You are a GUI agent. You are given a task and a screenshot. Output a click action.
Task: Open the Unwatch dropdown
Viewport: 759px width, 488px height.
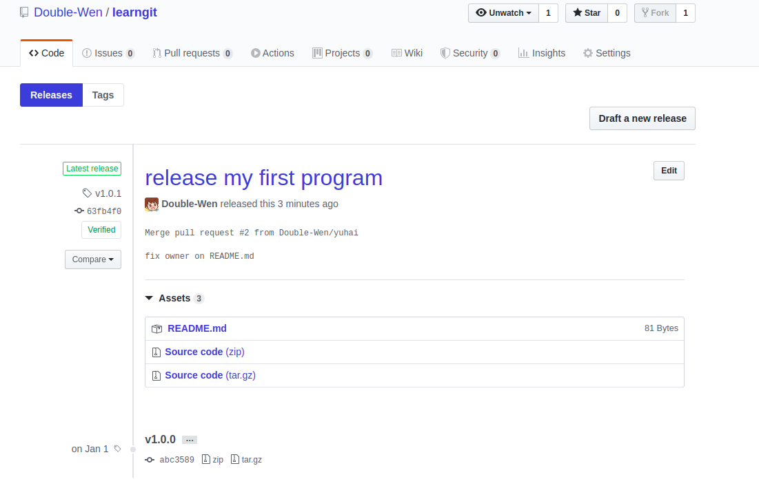click(x=503, y=12)
